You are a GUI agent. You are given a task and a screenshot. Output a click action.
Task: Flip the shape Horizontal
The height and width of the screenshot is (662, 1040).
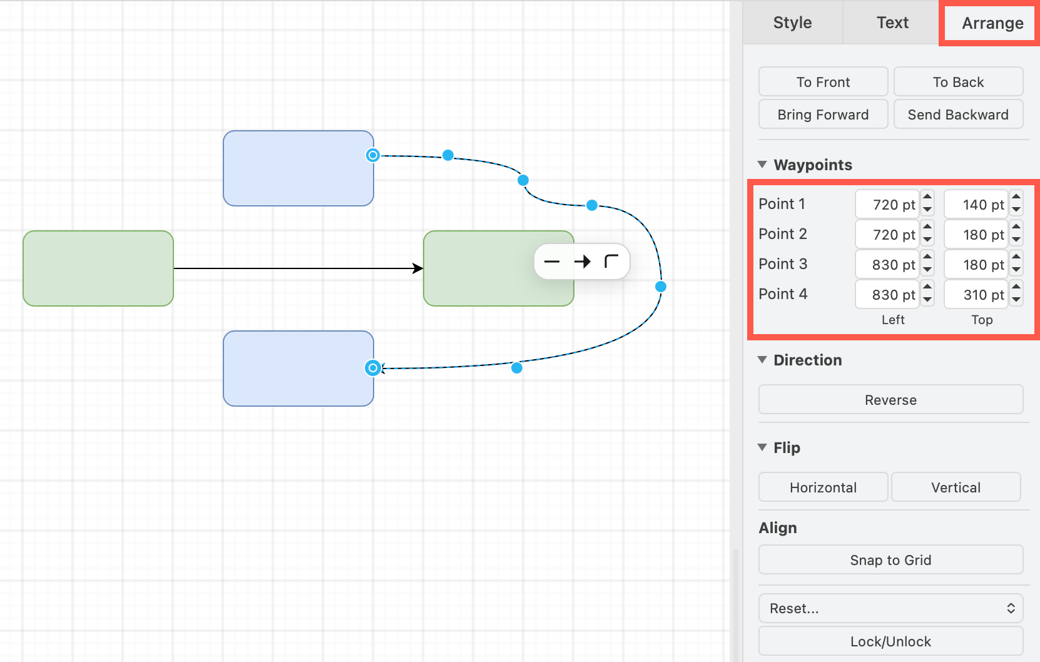[823, 487]
